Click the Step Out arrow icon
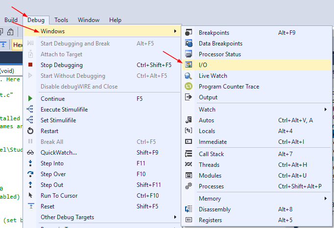The height and width of the screenshot is (228, 334). 30,184
